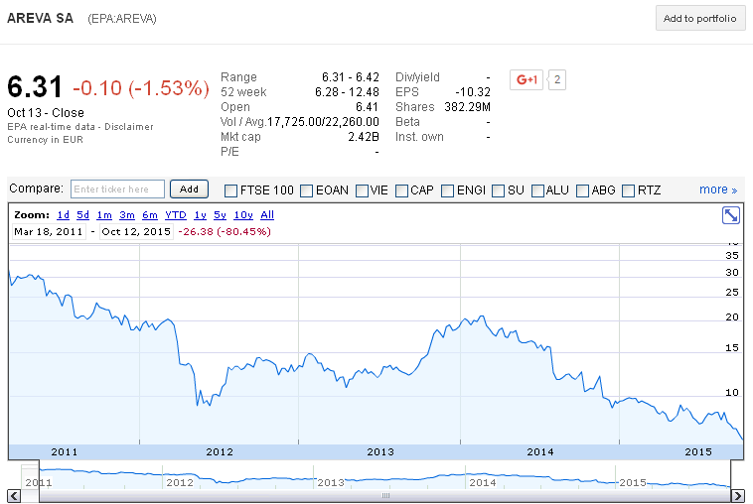Check the EOAN comparison box

point(306,190)
